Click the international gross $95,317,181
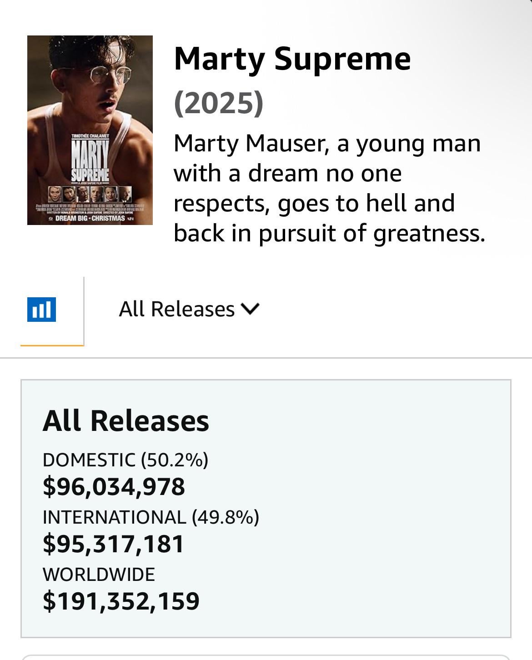 113,544
